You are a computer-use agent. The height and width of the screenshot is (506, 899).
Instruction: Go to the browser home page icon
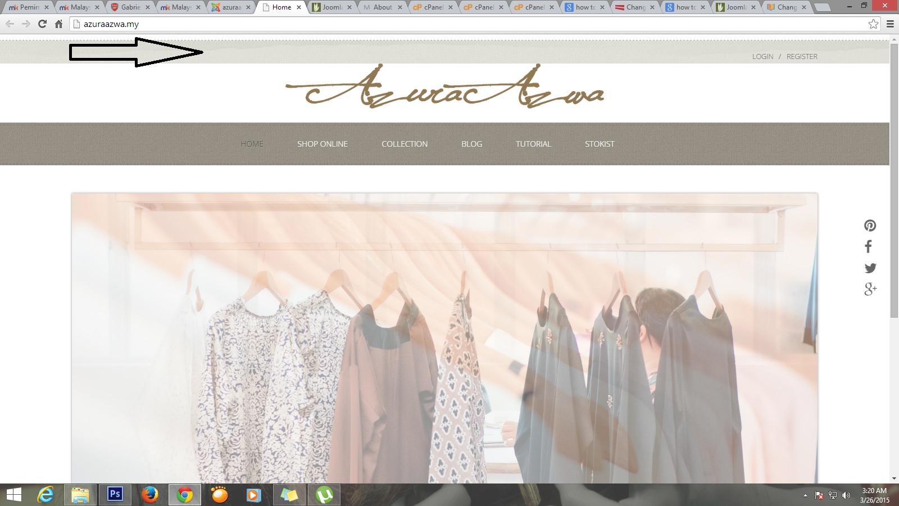(x=58, y=24)
